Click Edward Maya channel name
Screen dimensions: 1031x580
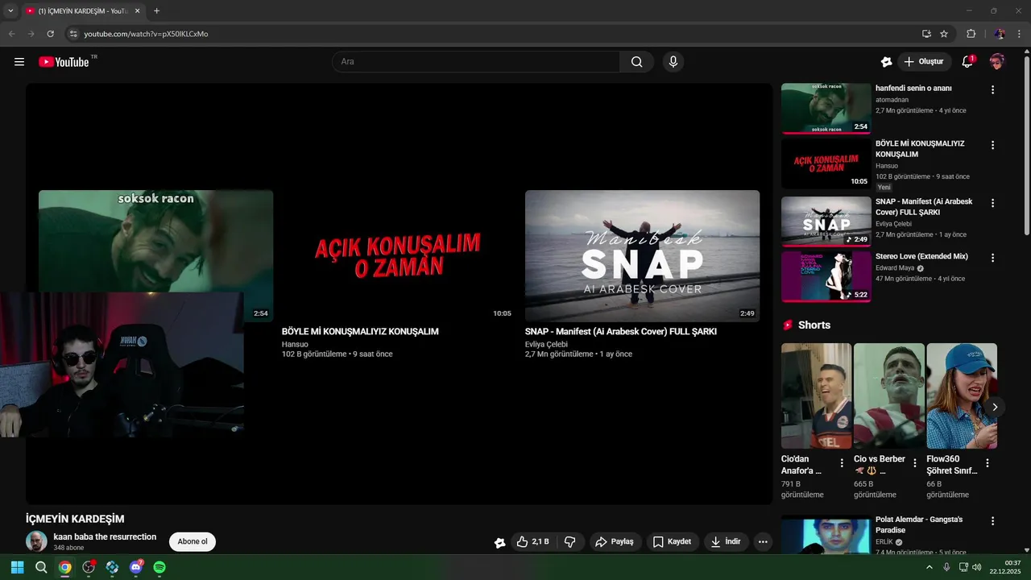tap(896, 268)
